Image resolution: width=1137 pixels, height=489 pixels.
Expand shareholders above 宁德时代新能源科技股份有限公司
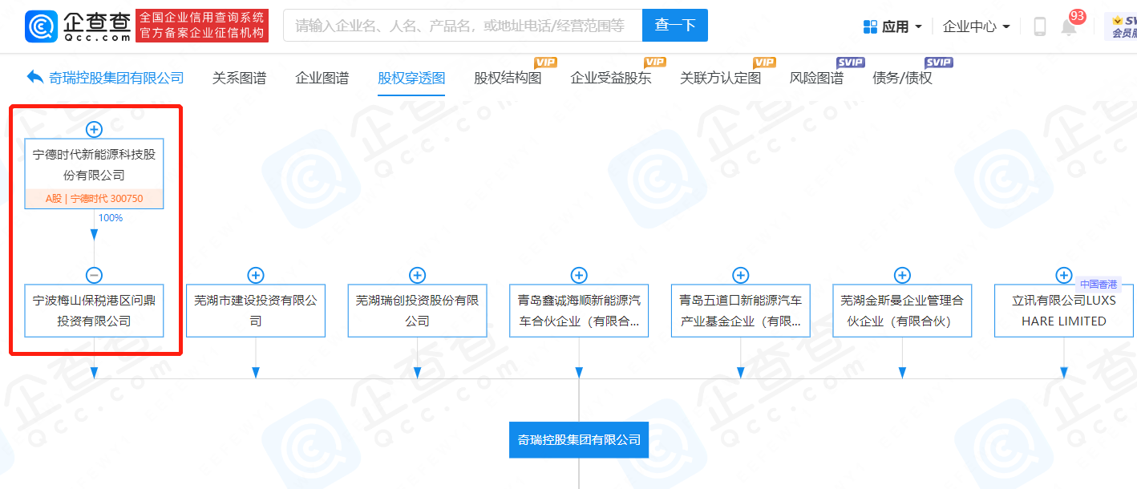[x=94, y=129]
